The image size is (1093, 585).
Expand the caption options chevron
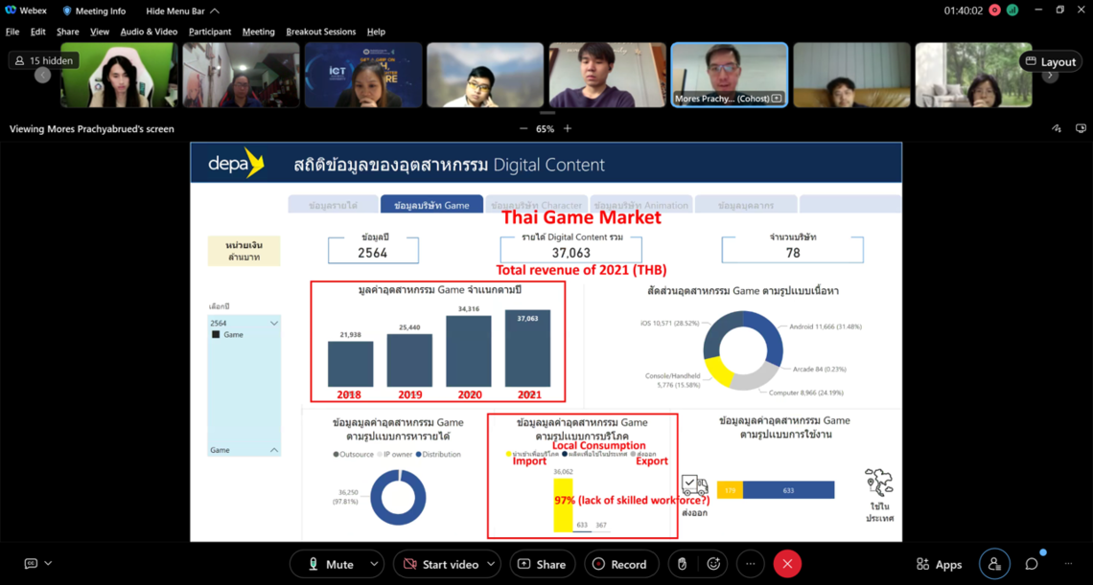click(x=48, y=564)
